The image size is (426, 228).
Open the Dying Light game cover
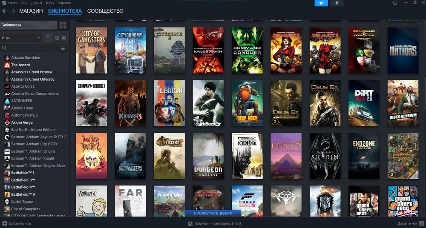click(247, 156)
